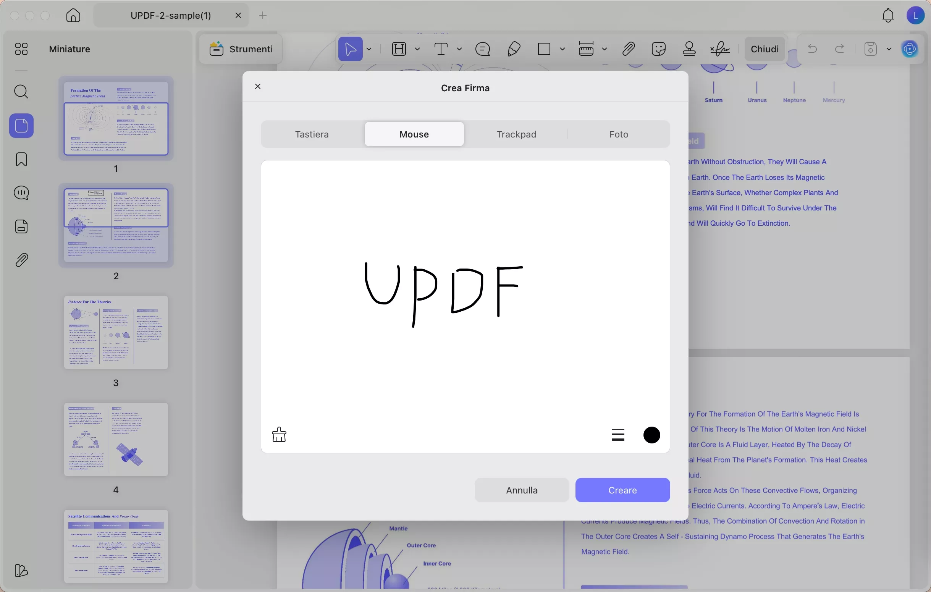Open the Comment tool
This screenshot has height=592, width=931.
[x=483, y=49]
